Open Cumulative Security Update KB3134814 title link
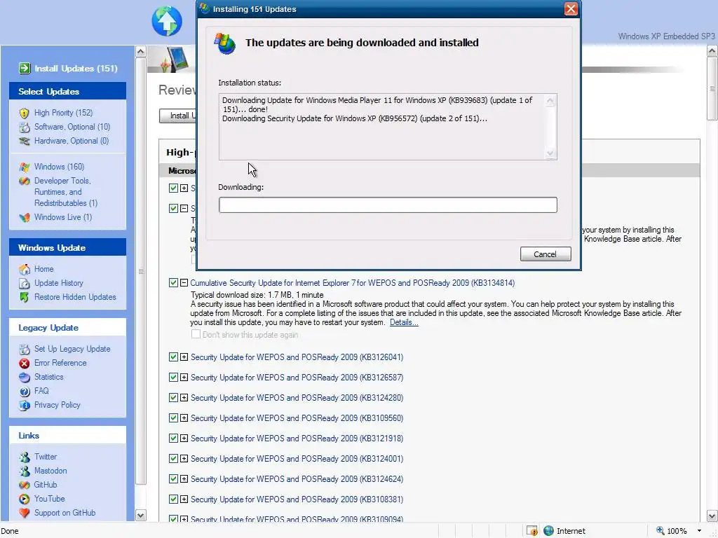Viewport: 718px width, 538px height. [352, 283]
